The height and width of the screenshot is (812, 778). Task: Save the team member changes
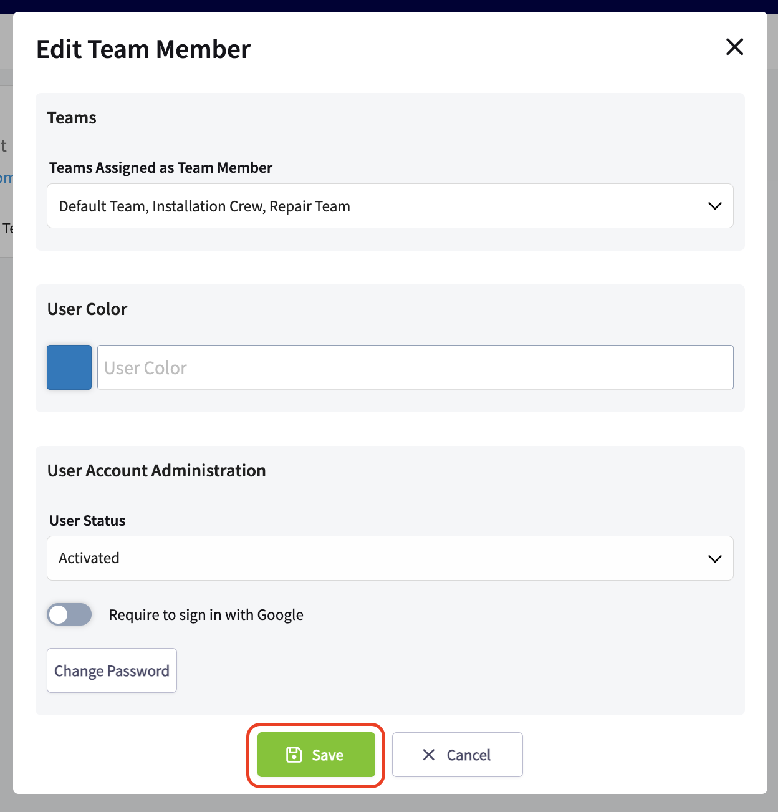pos(316,755)
